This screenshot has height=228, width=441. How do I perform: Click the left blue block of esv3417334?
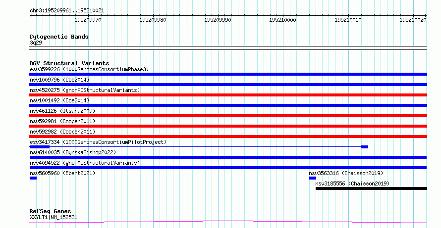(39, 147)
